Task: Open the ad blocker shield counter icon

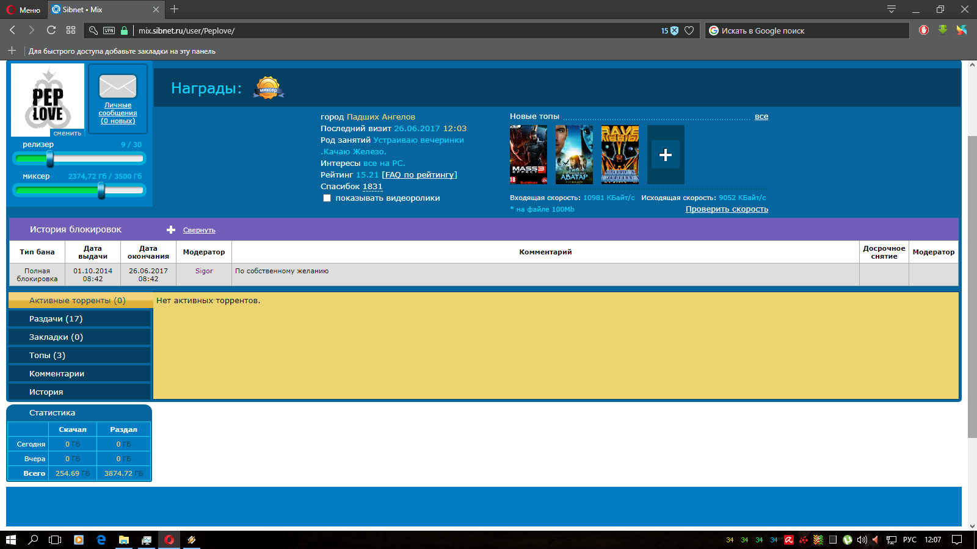Action: click(670, 30)
